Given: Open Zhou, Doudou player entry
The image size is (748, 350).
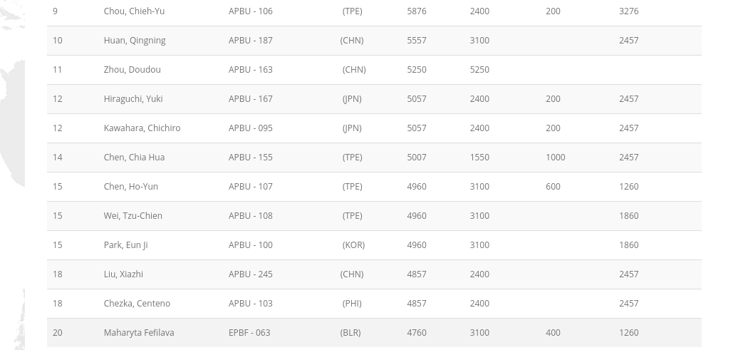Looking at the screenshot, I should (x=132, y=70).
